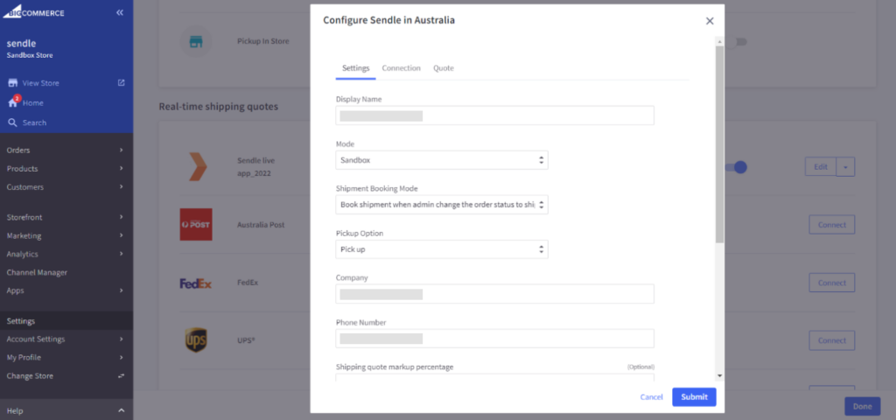Screen dimensions: 896x420
Task: Click the Display Name input field
Action: coord(494,115)
